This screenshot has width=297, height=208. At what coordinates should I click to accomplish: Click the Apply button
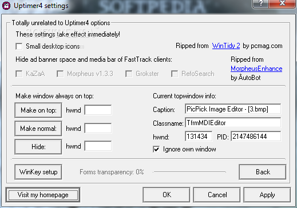pos(267,195)
